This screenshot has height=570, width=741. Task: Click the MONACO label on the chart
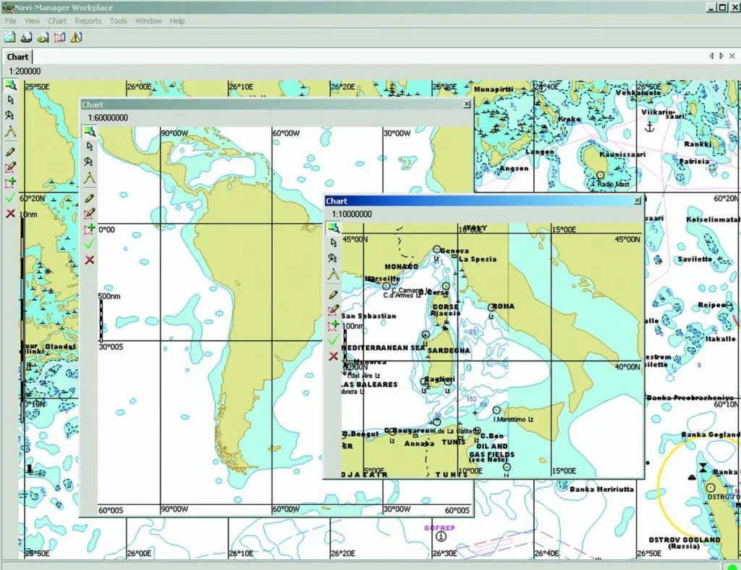401,267
